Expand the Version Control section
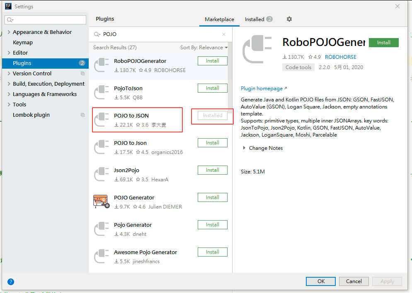This screenshot has width=412, height=293. 9,73
